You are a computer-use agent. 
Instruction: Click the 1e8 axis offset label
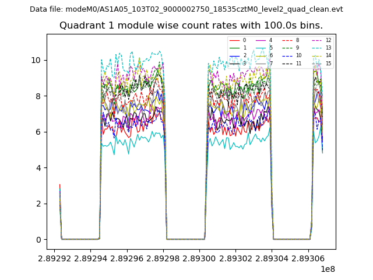coord(328,269)
